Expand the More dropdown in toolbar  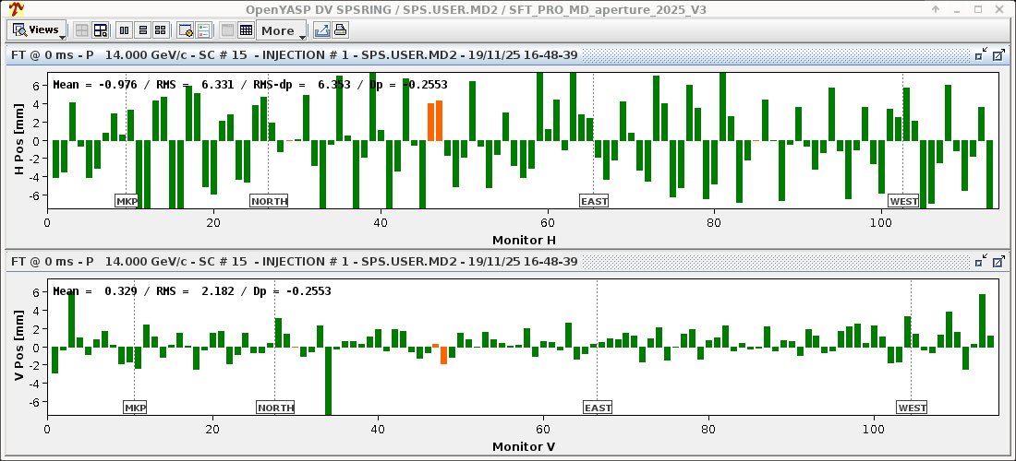(x=282, y=30)
